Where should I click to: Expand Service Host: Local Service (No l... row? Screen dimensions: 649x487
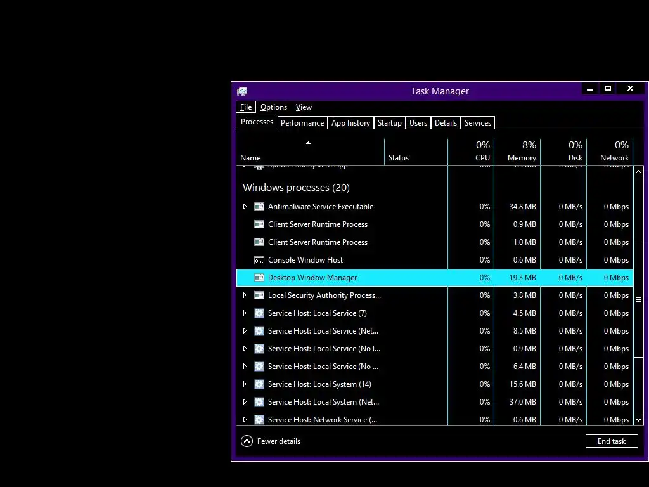245,349
